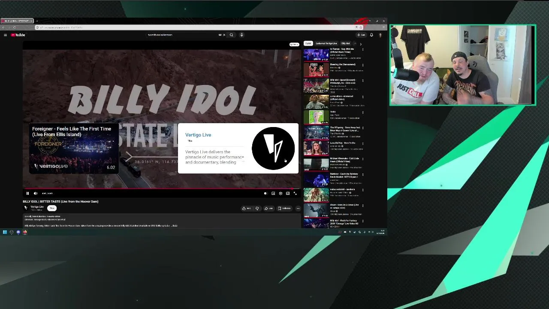Show more filter chips with right arrow

click(x=360, y=44)
